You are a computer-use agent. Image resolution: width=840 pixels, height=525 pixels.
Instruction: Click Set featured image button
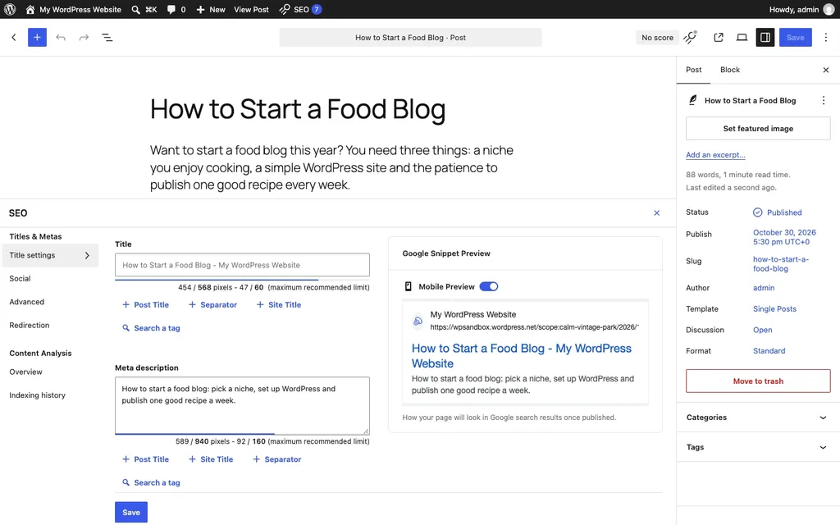(x=758, y=129)
